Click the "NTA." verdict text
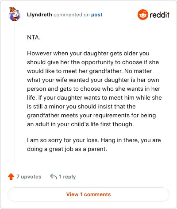This screenshot has width=177, height=209. click(x=34, y=37)
